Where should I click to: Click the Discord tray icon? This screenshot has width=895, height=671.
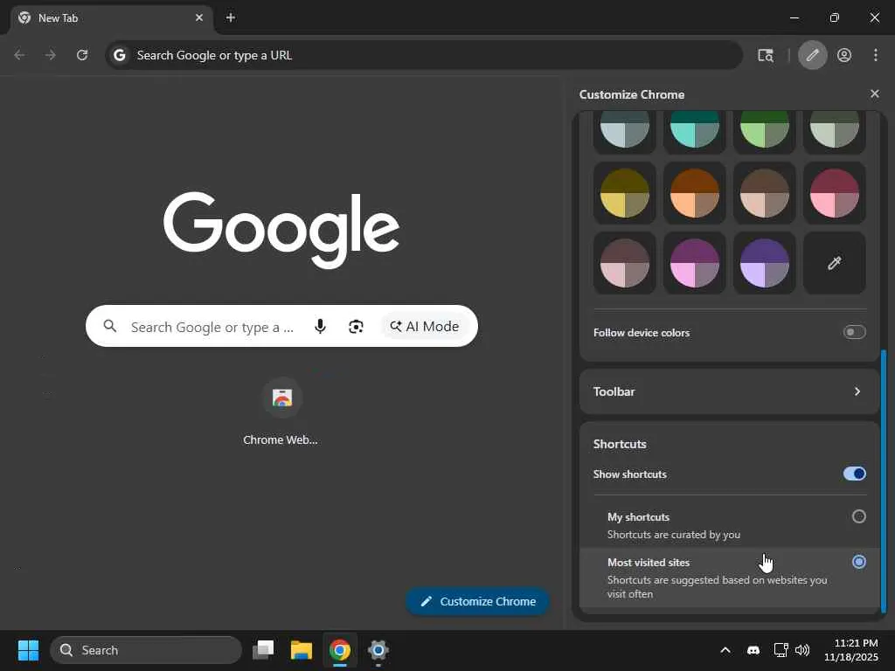click(x=753, y=650)
